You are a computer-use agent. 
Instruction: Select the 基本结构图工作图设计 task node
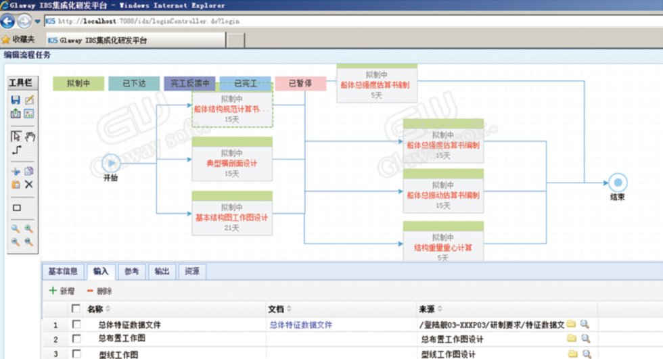232,213
